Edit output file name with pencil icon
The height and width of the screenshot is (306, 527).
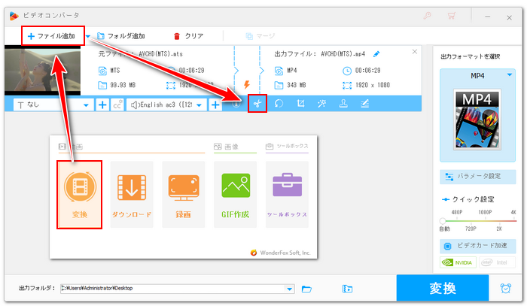click(376, 53)
